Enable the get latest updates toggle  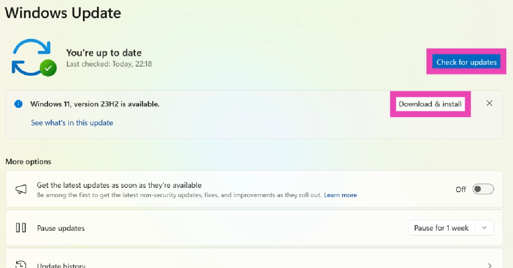point(483,189)
